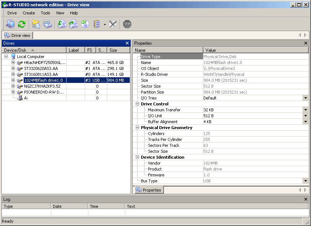This screenshot has height=226, width=311.
Task: Open the I/O Unit dropdown
Action: pyautogui.click(x=305, y=116)
